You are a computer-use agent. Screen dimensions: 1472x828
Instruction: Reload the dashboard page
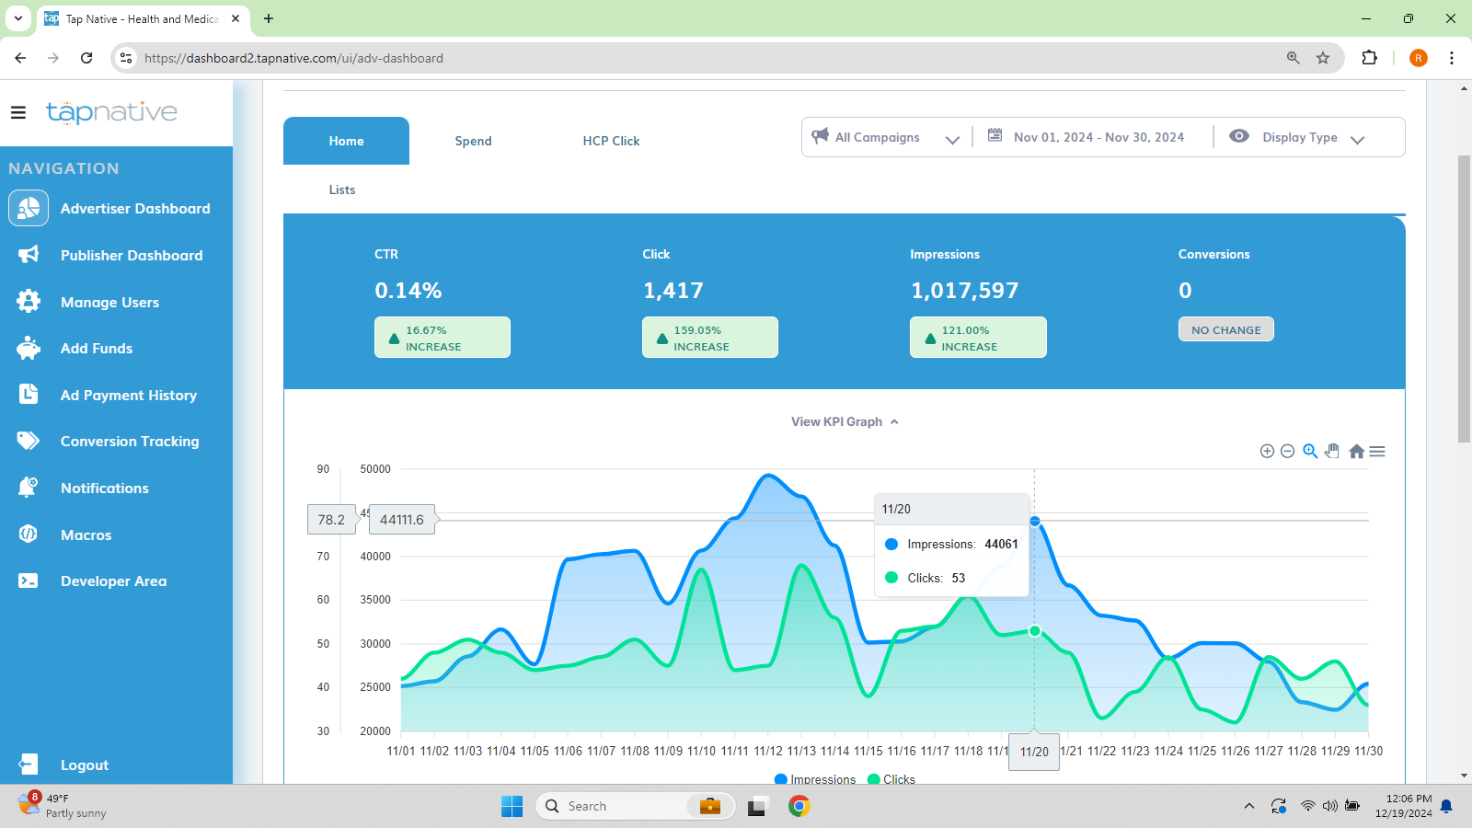tap(86, 58)
